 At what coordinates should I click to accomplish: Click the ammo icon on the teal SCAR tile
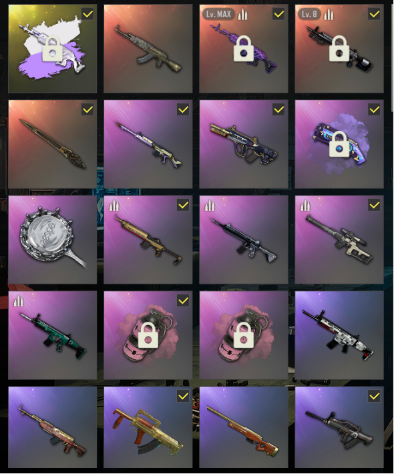(x=19, y=301)
